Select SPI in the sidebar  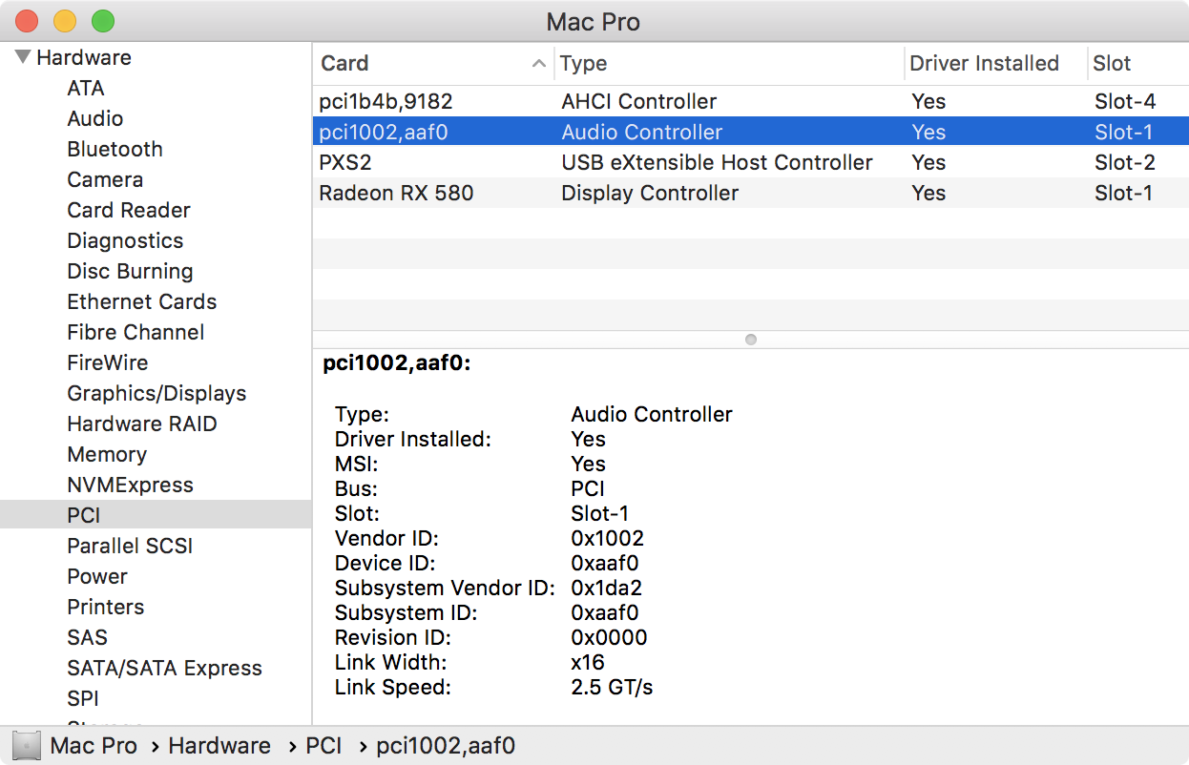pos(83,698)
